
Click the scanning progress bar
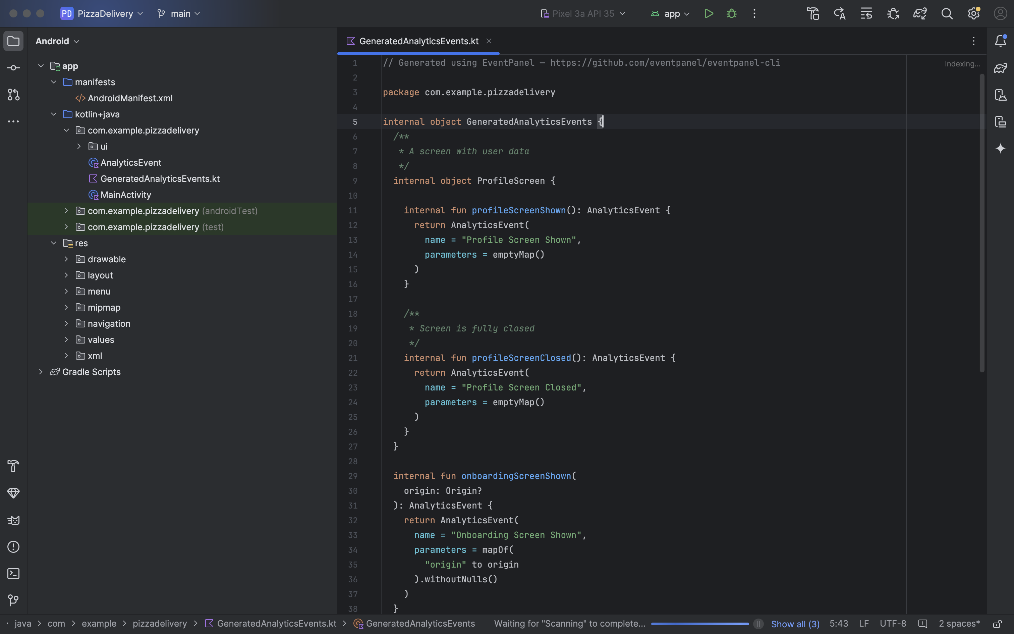click(700, 624)
